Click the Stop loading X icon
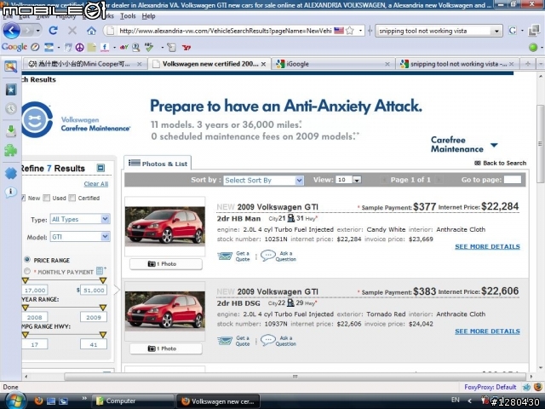The height and width of the screenshot is (409, 545). pyautogui.click(x=72, y=31)
